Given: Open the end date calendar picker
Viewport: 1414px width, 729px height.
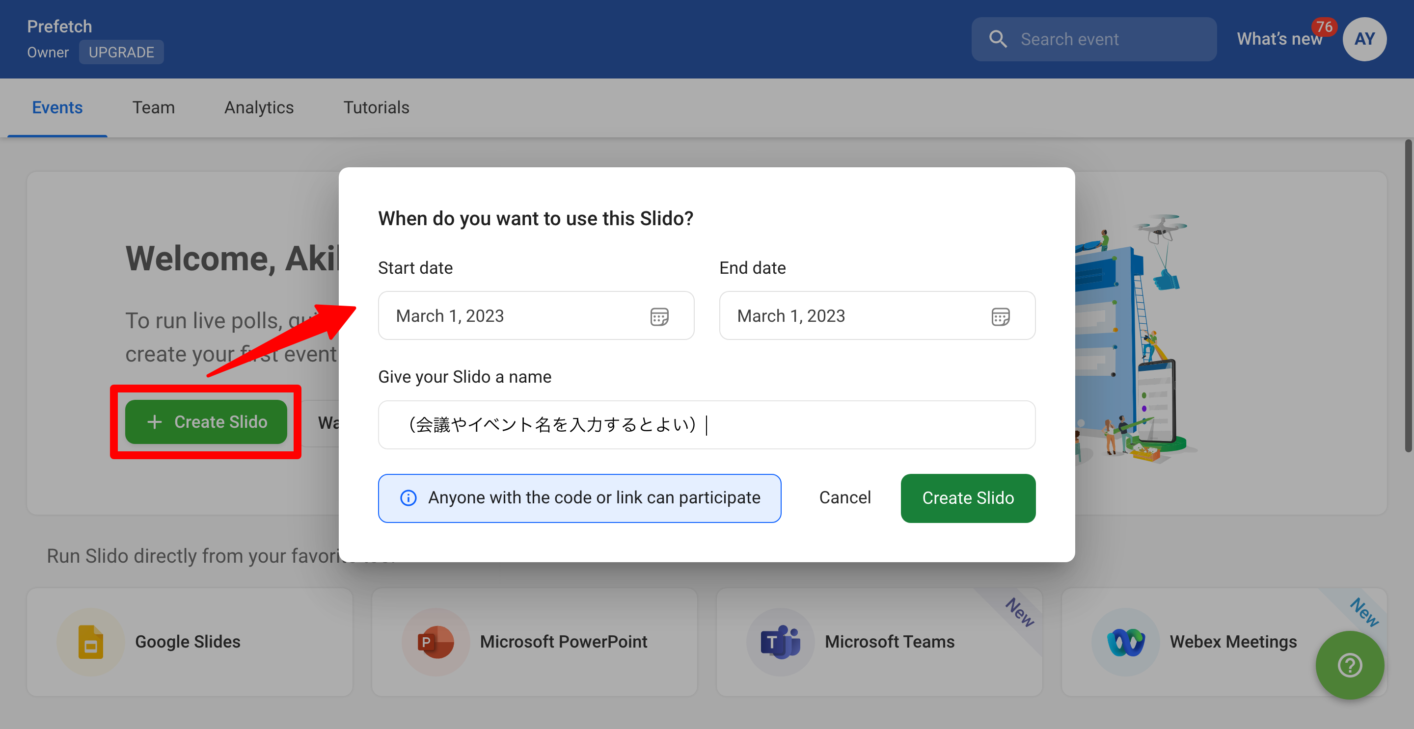Looking at the screenshot, I should [x=1001, y=316].
